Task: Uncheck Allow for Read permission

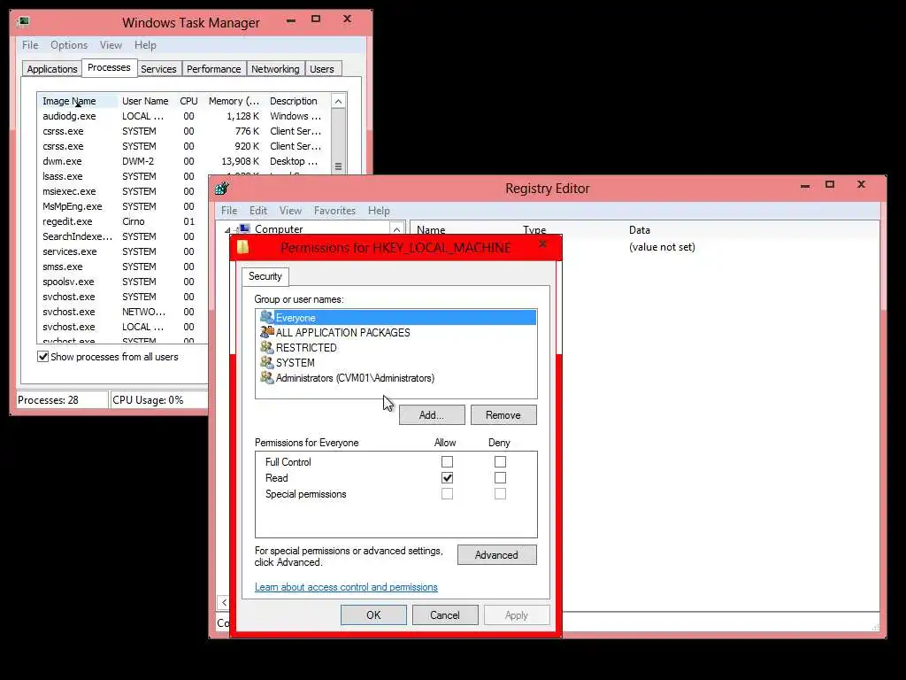Action: click(x=447, y=477)
